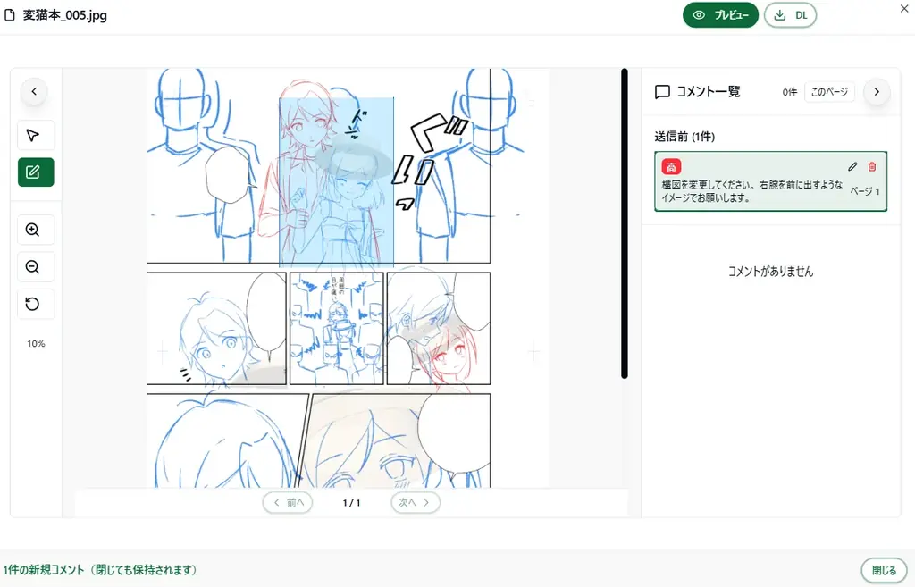
Task: Edit the draft comment via pencil icon
Action: coord(853,166)
